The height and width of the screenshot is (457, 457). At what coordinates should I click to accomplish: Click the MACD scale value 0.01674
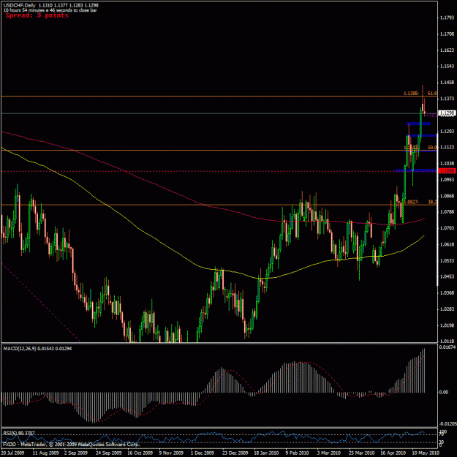447,347
